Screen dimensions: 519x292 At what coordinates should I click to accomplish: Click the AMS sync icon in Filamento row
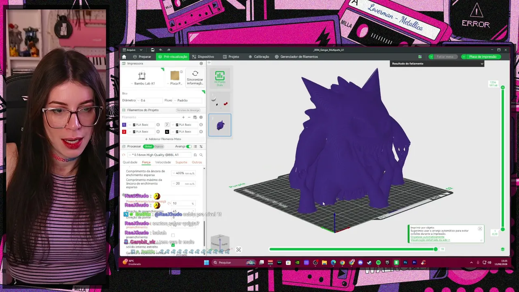point(195,117)
